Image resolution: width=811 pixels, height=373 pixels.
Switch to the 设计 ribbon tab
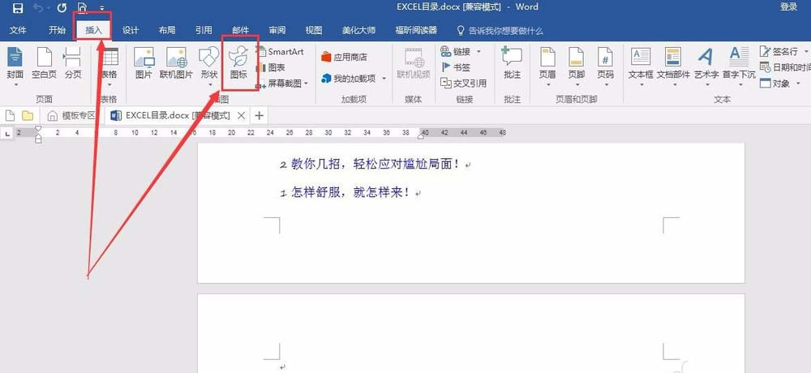coord(131,31)
